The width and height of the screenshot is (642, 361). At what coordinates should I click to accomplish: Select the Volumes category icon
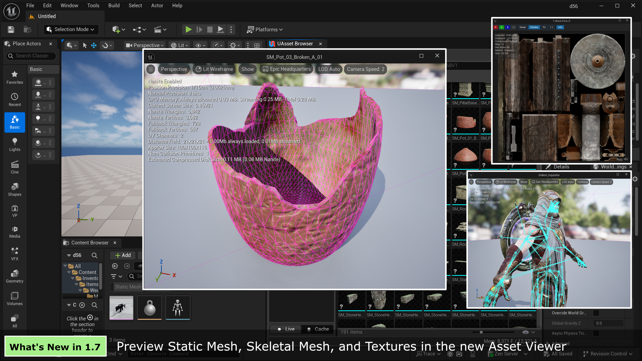click(15, 299)
